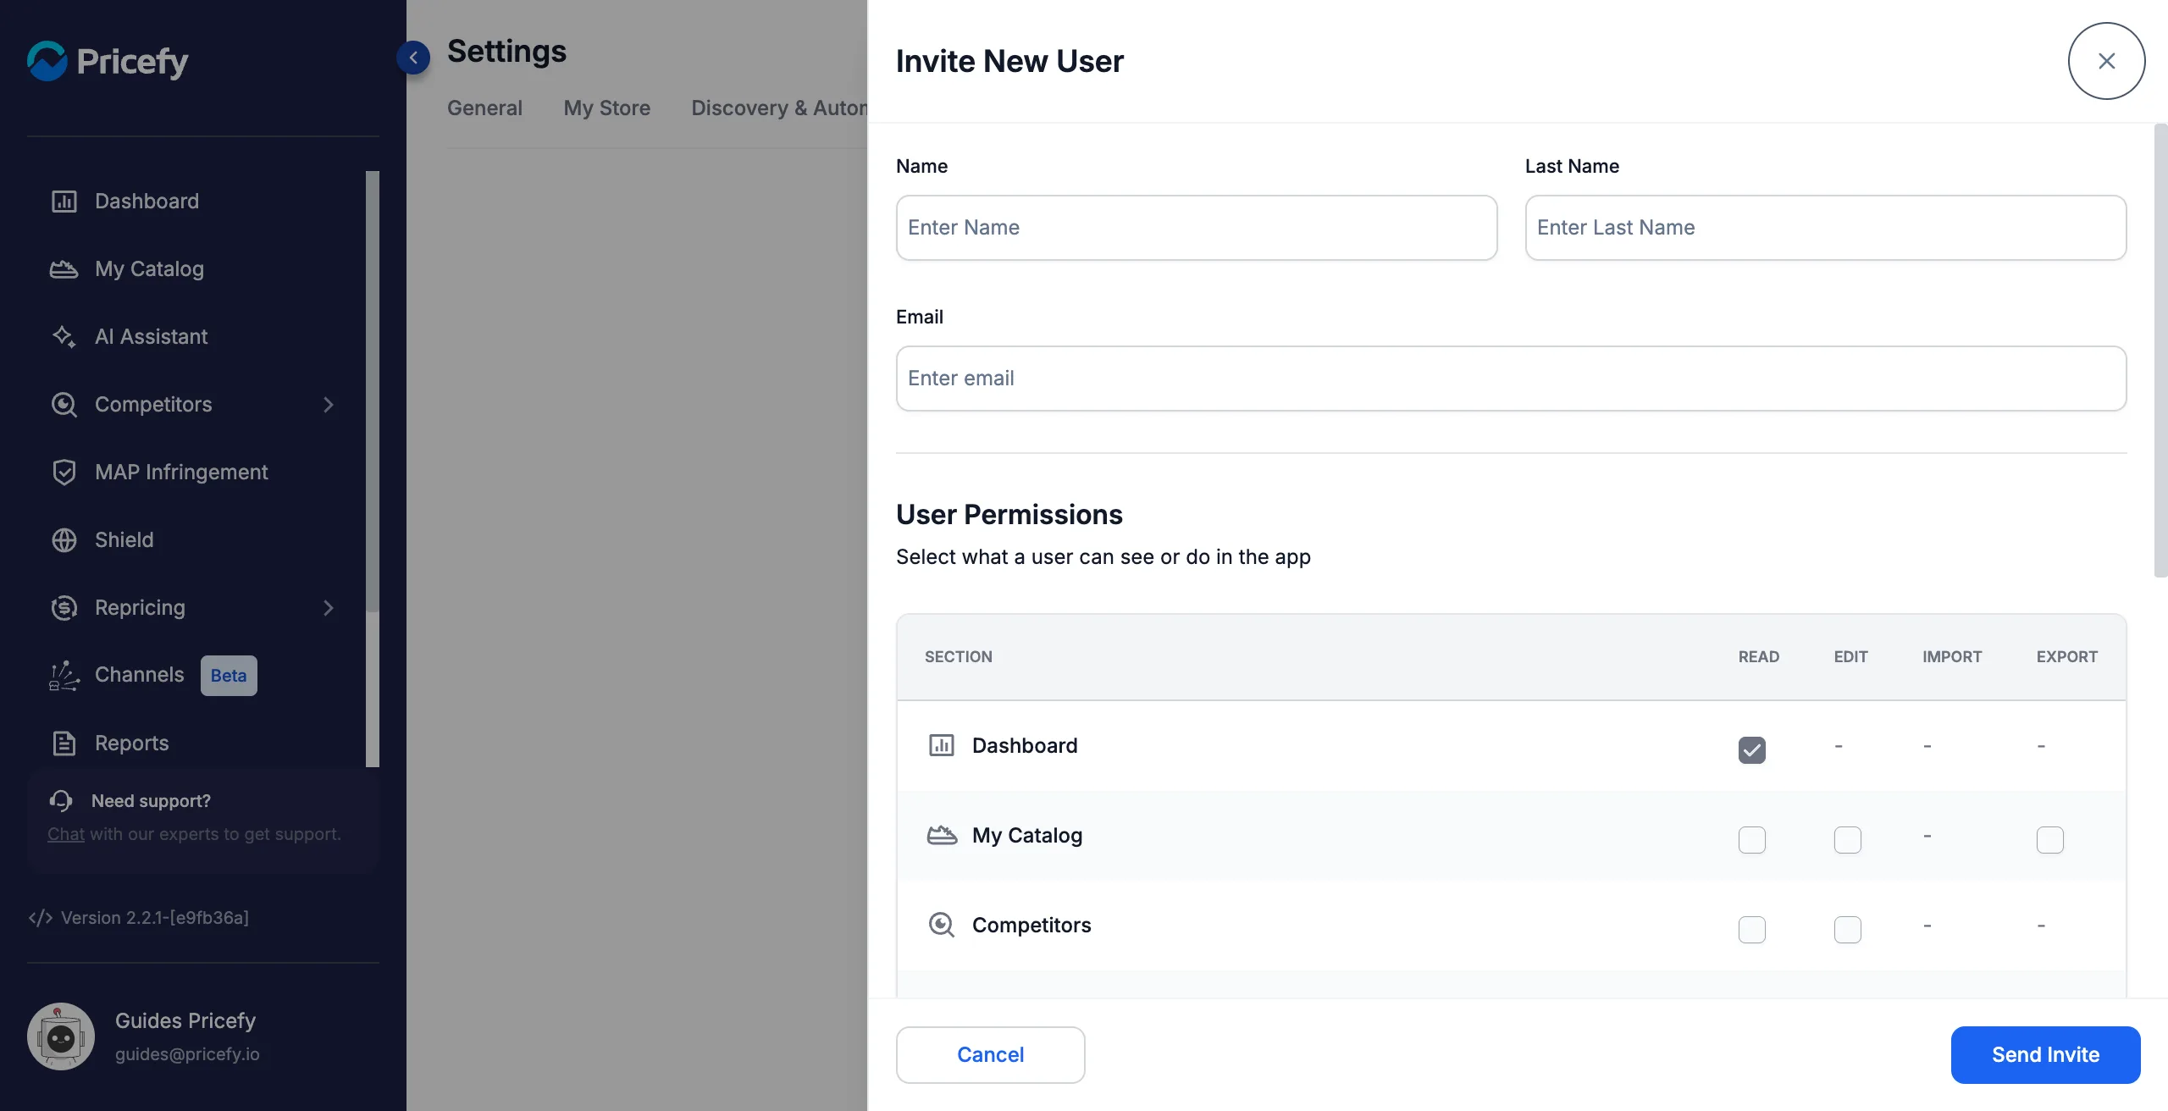
Task: Switch to the My Store tab
Action: click(607, 108)
